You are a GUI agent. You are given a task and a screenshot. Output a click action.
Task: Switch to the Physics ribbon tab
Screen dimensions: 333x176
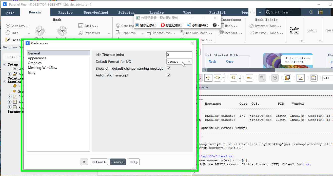click(65, 12)
